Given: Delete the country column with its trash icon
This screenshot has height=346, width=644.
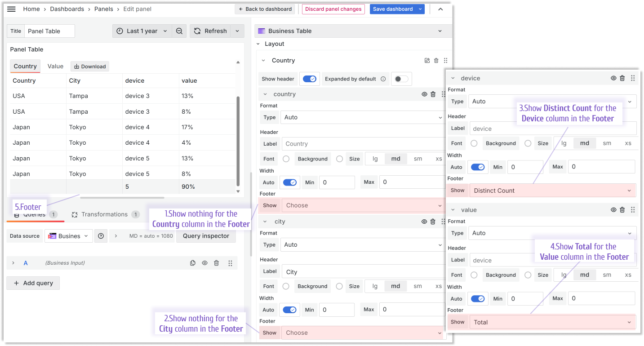Looking at the screenshot, I should tap(433, 94).
